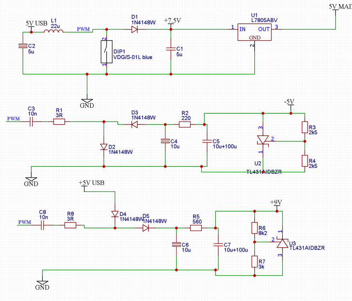Click the OUT pin of U1
This screenshot has width=352, height=301.
point(264,29)
